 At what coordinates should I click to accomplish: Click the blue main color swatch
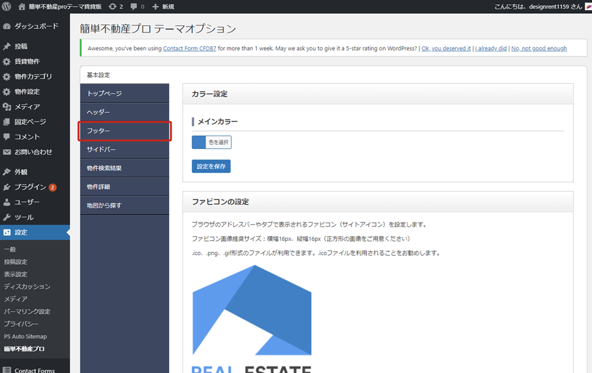pos(198,142)
